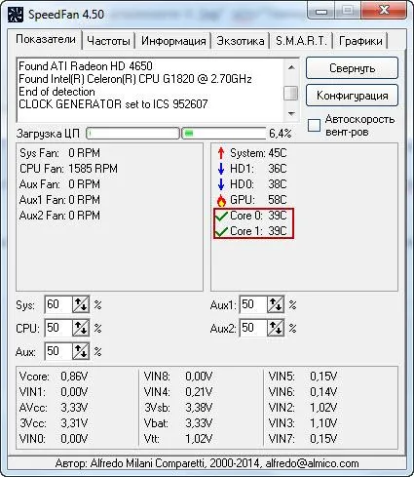Click the log scrollbar up arrow

(291, 67)
